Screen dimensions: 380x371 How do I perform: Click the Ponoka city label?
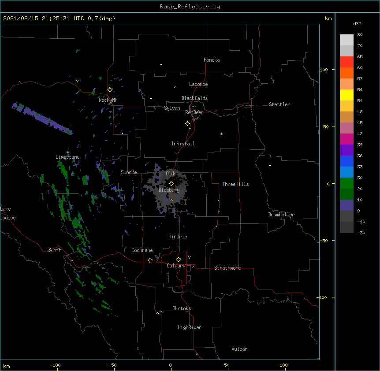click(x=212, y=60)
